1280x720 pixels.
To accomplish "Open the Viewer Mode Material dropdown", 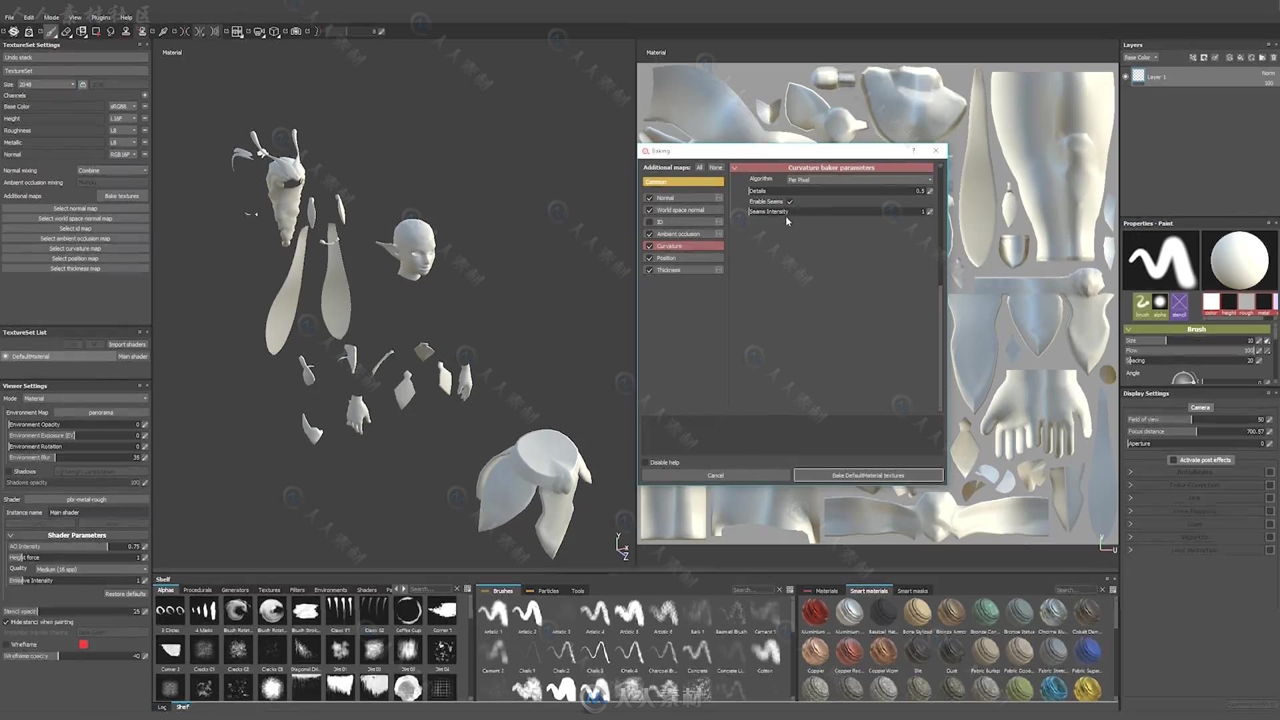I will tap(85, 399).
